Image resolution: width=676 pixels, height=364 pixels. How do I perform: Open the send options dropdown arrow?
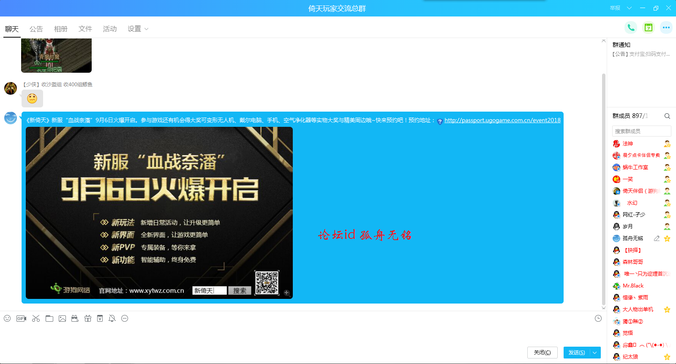[595, 353]
